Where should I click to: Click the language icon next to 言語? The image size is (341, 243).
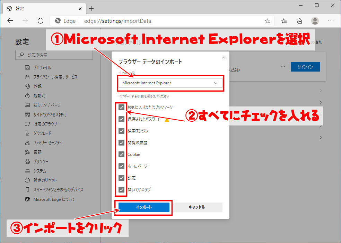point(27,152)
